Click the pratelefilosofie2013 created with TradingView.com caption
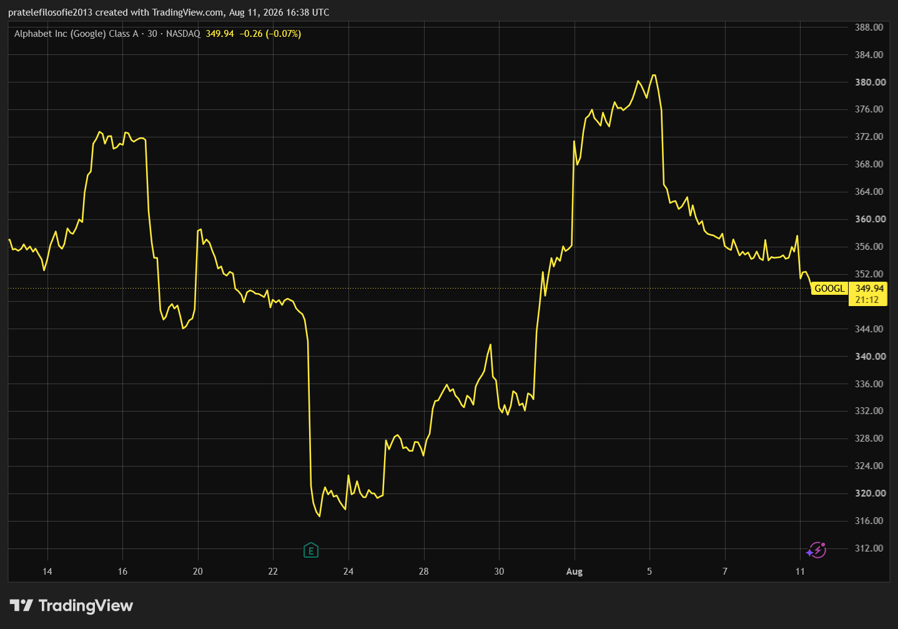Screen dimensions: 898x629 (116, 12)
